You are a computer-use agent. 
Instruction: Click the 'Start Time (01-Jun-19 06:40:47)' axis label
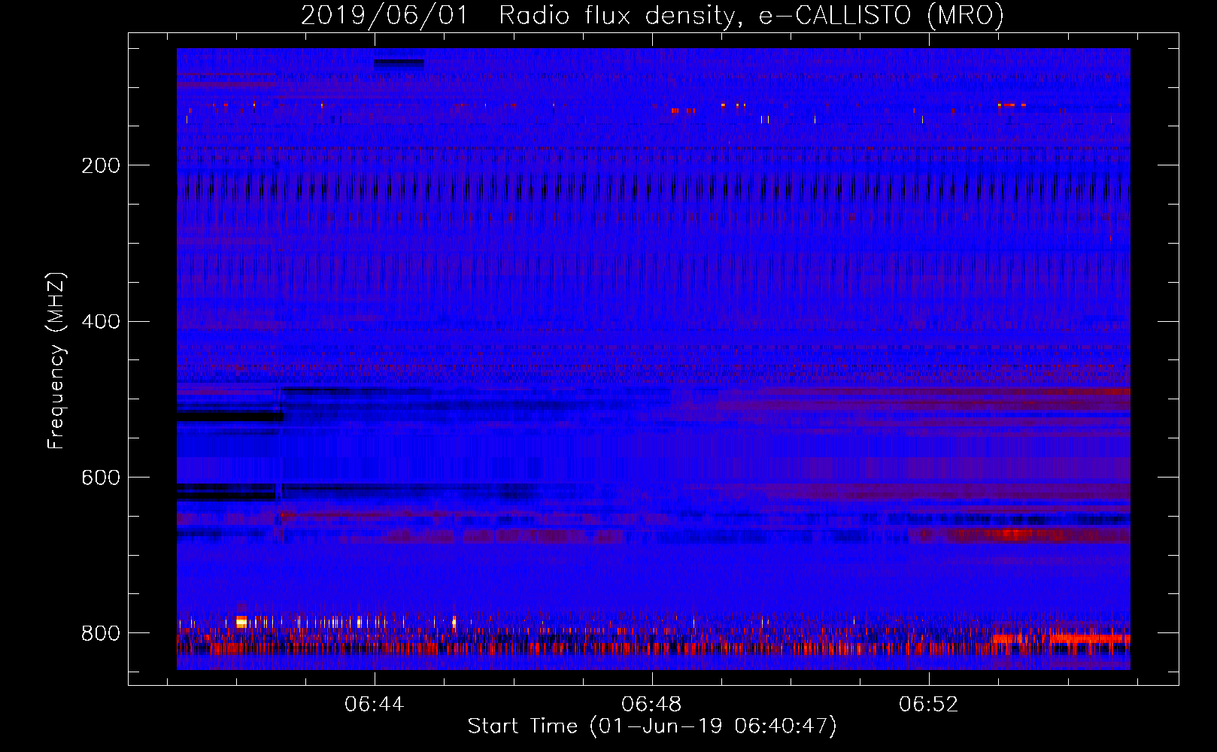tap(652, 726)
